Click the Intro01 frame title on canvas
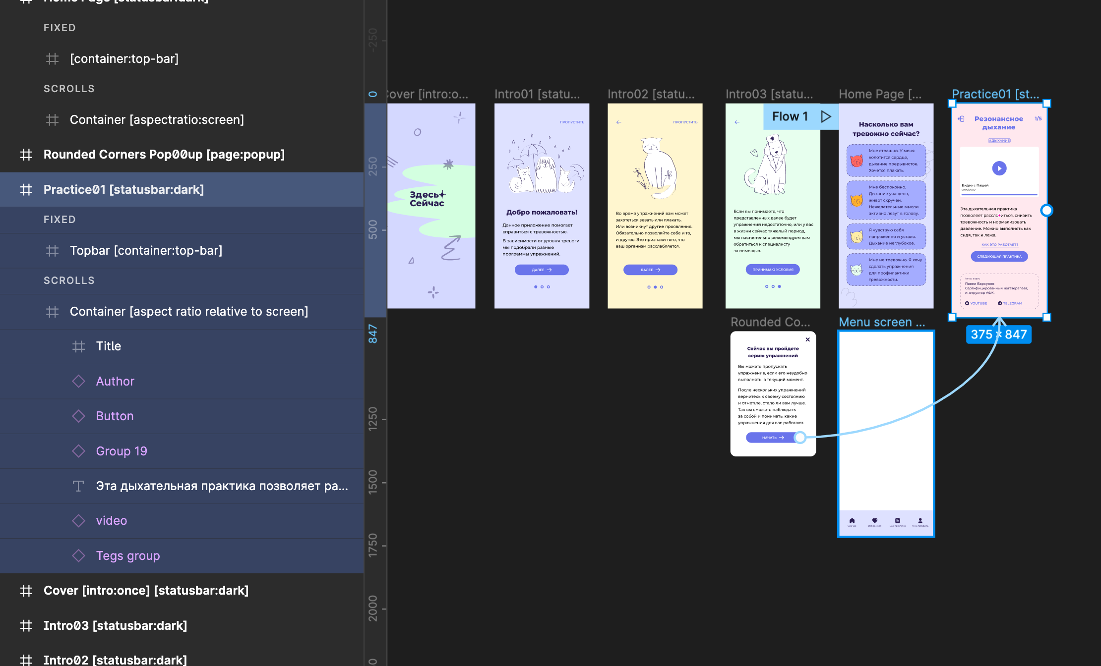 click(x=537, y=94)
